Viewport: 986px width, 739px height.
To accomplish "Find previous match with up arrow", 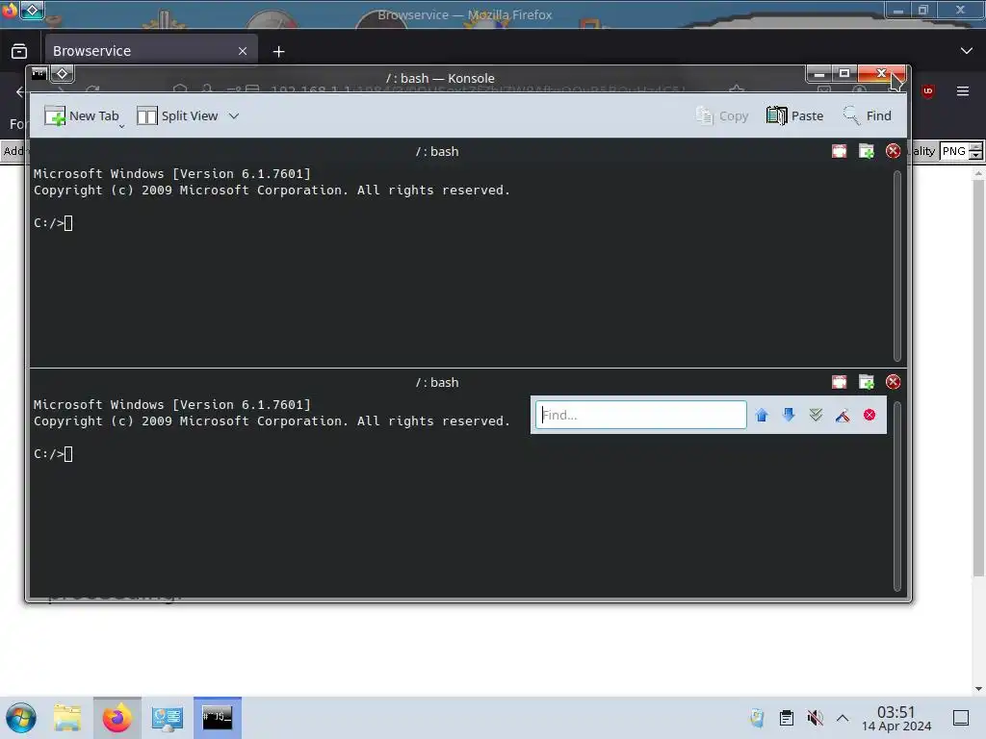I will coord(762,415).
